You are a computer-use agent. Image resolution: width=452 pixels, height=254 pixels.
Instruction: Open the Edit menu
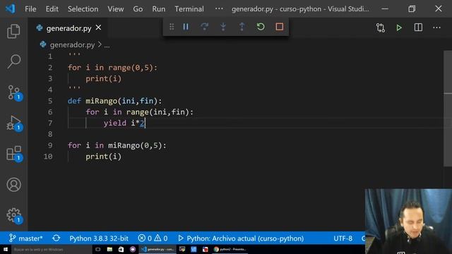[52, 9]
